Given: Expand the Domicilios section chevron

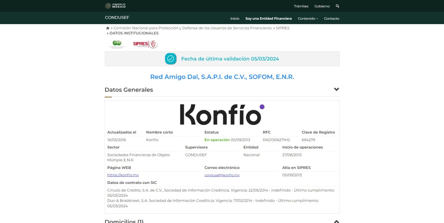Looking at the screenshot, I should pos(337,221).
